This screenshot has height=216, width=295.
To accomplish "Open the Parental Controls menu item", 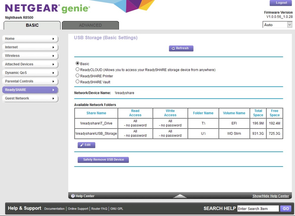I will click(x=30, y=81).
